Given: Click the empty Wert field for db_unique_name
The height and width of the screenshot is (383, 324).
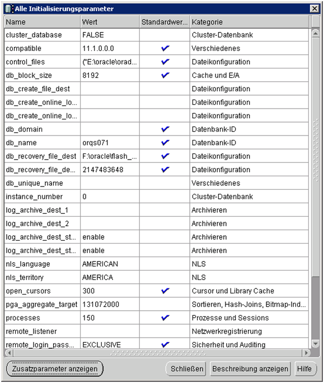Looking at the screenshot, I should pos(110,183).
